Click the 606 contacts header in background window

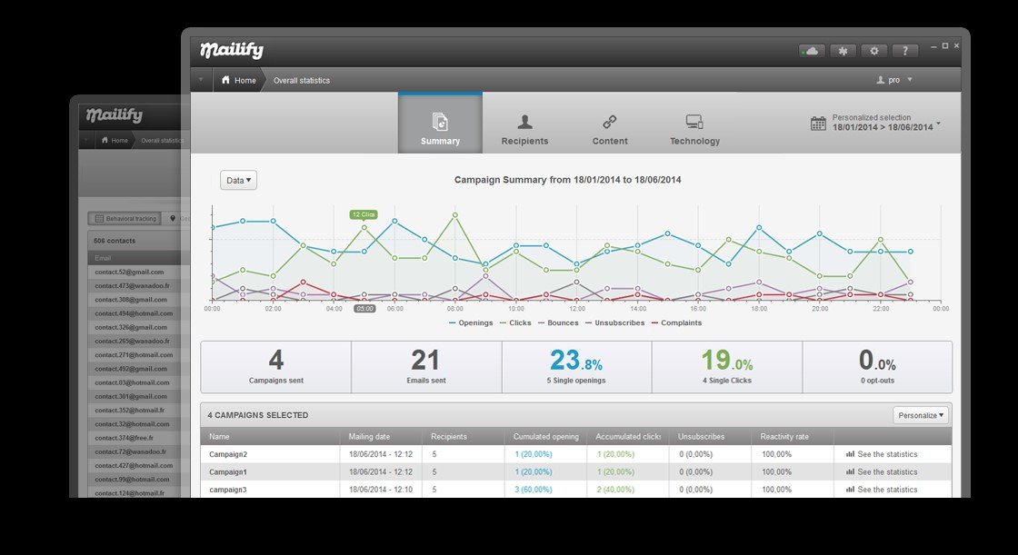click(x=115, y=241)
